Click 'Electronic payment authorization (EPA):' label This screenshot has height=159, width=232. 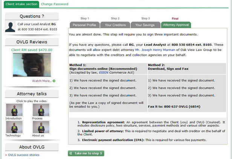coord(113,140)
